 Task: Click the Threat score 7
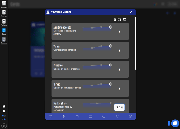(x=119, y=88)
